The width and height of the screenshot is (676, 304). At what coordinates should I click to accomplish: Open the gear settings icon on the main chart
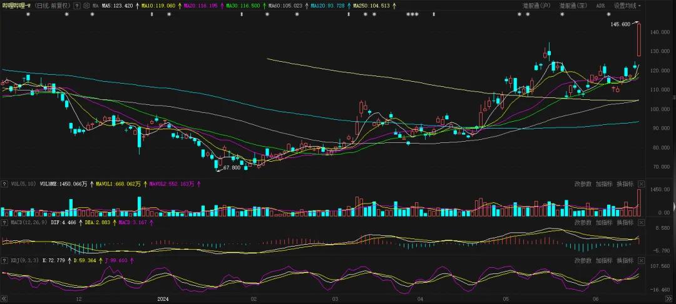tap(86, 6)
